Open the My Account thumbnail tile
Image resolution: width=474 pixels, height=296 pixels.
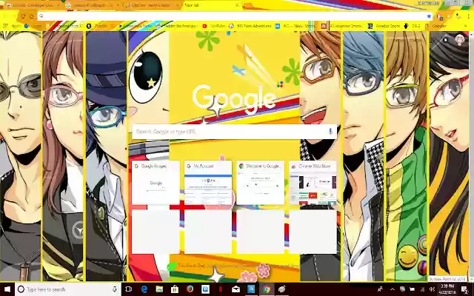coord(208,183)
